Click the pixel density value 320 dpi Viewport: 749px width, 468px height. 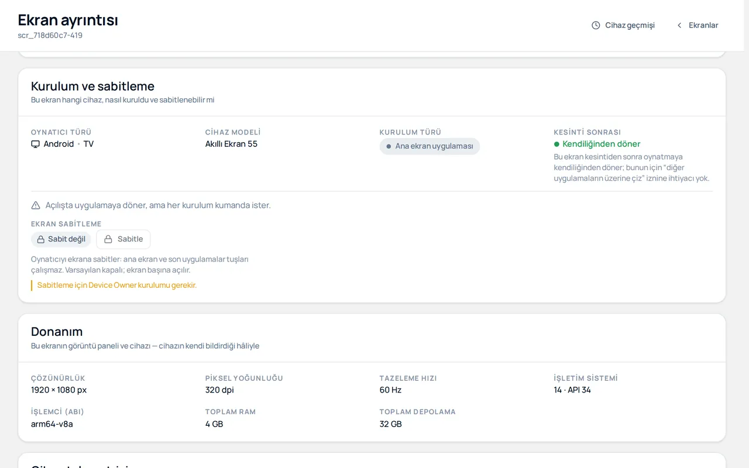click(x=219, y=390)
